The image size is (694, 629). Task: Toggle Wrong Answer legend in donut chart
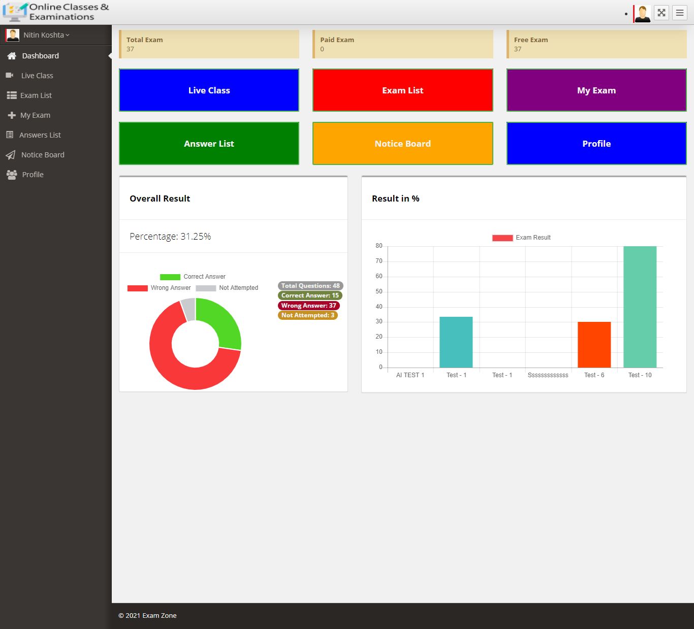[x=159, y=288]
